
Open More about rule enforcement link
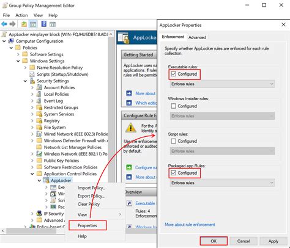tap(190, 225)
